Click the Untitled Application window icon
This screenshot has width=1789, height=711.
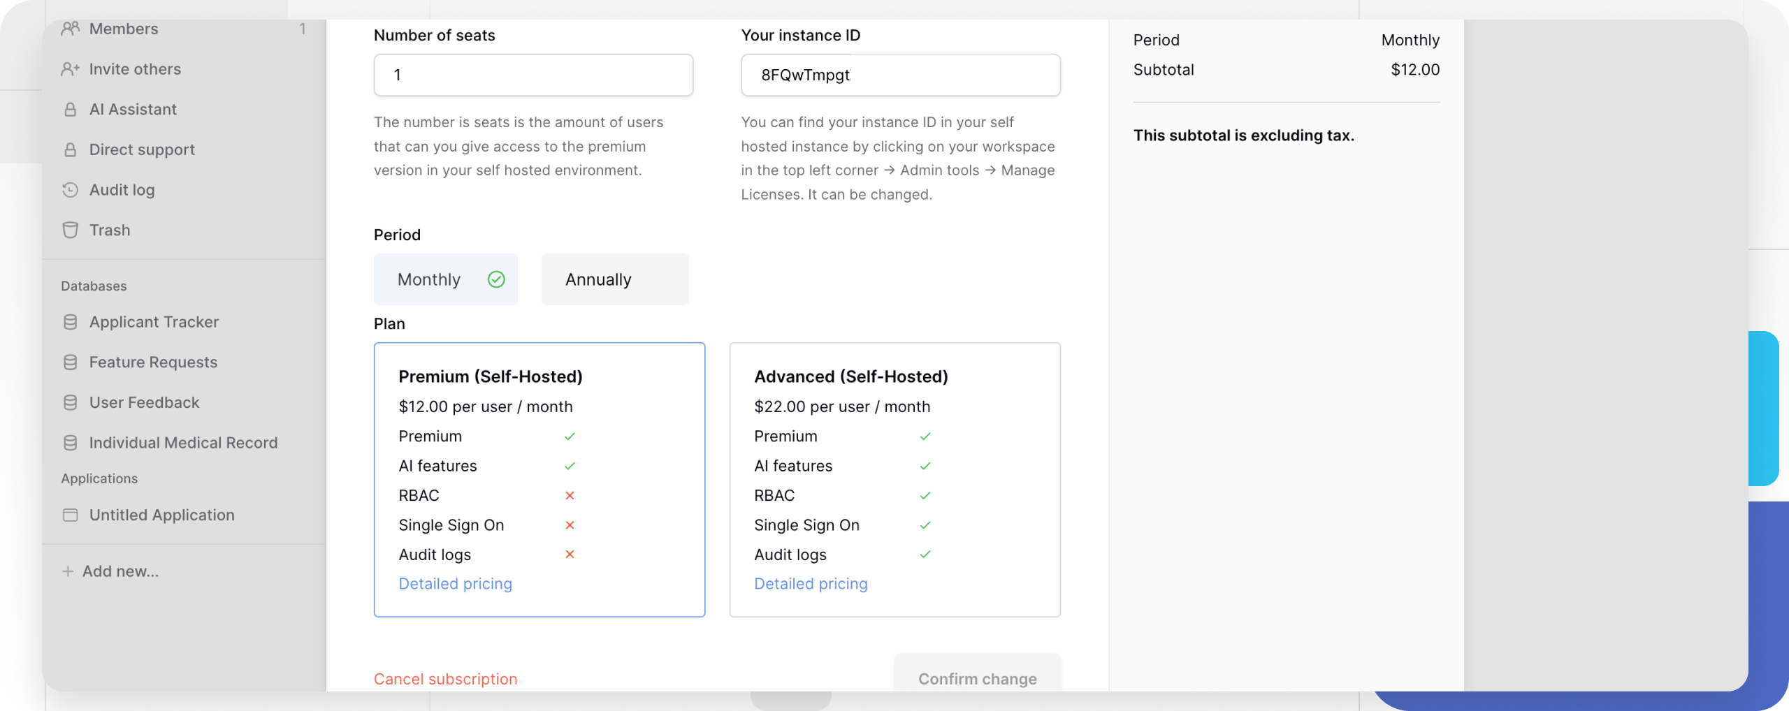coord(70,515)
